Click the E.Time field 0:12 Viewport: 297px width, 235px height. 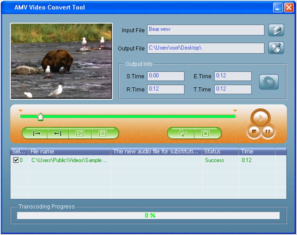pyautogui.click(x=233, y=76)
